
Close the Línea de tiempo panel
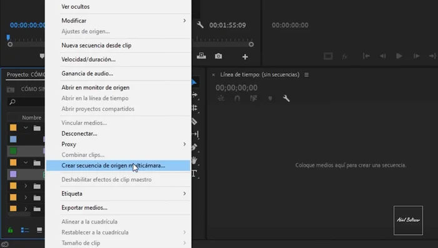coord(213,75)
